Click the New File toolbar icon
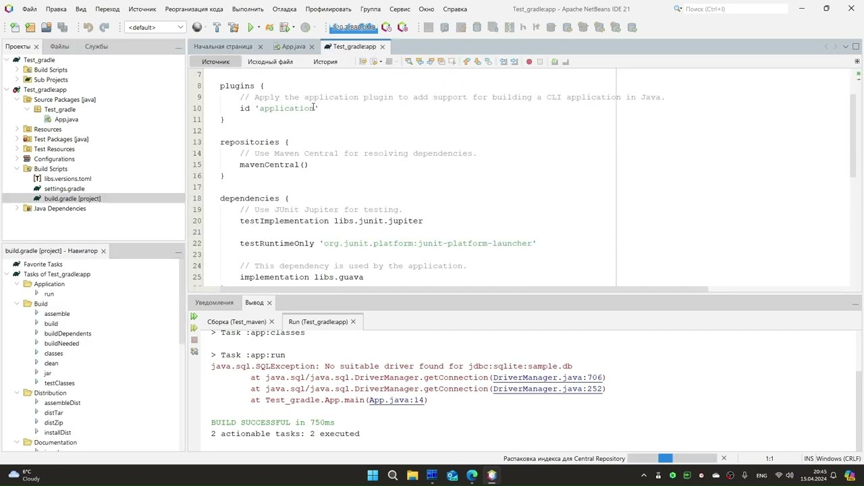864x486 pixels. pos(14,28)
